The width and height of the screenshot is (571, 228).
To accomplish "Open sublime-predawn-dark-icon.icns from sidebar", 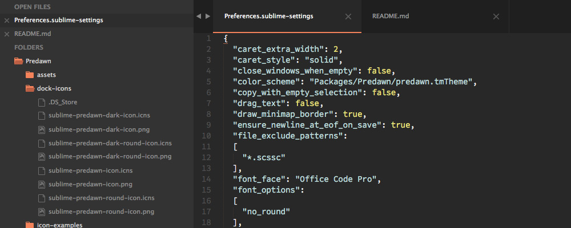I will tap(99, 116).
